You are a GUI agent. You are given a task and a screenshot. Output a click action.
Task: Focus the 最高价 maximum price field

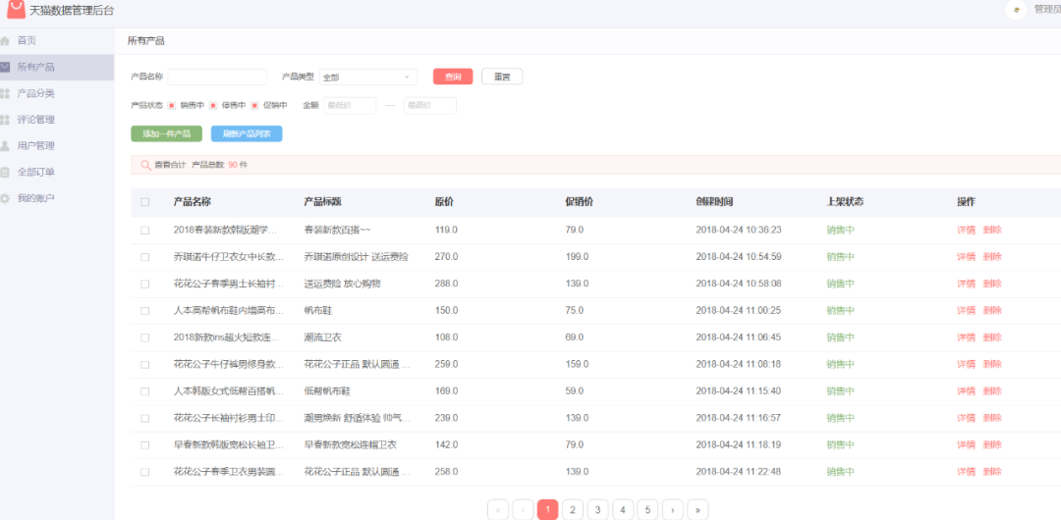430,106
